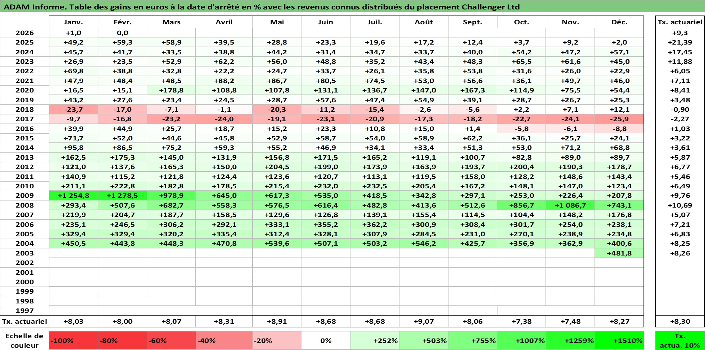Select the -60% color scale swatch
705x350 pixels.
point(171,341)
